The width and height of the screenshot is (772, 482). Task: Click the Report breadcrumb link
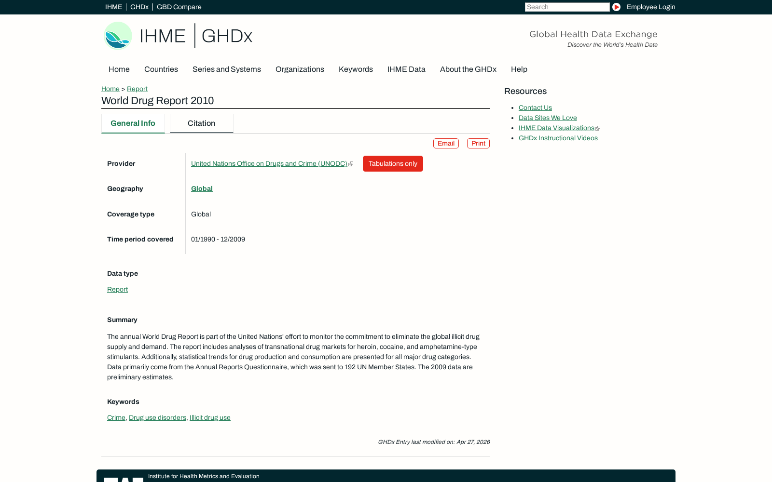click(137, 89)
